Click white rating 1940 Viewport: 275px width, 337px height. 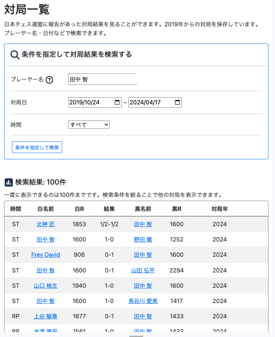(79, 286)
